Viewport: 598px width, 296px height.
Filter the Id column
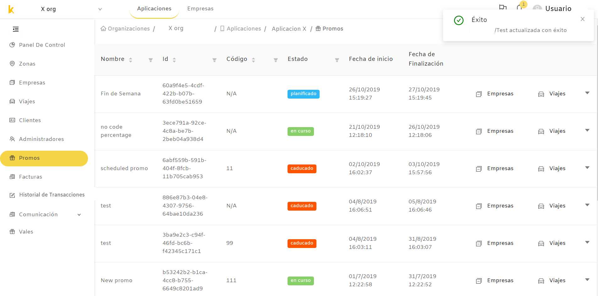click(214, 60)
